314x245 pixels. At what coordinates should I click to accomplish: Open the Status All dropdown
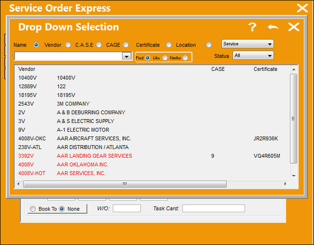click(253, 55)
